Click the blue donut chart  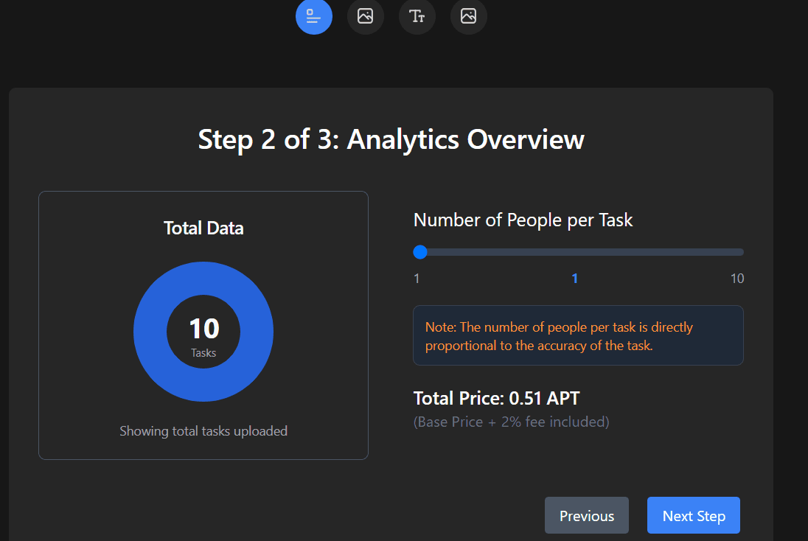[203, 273]
